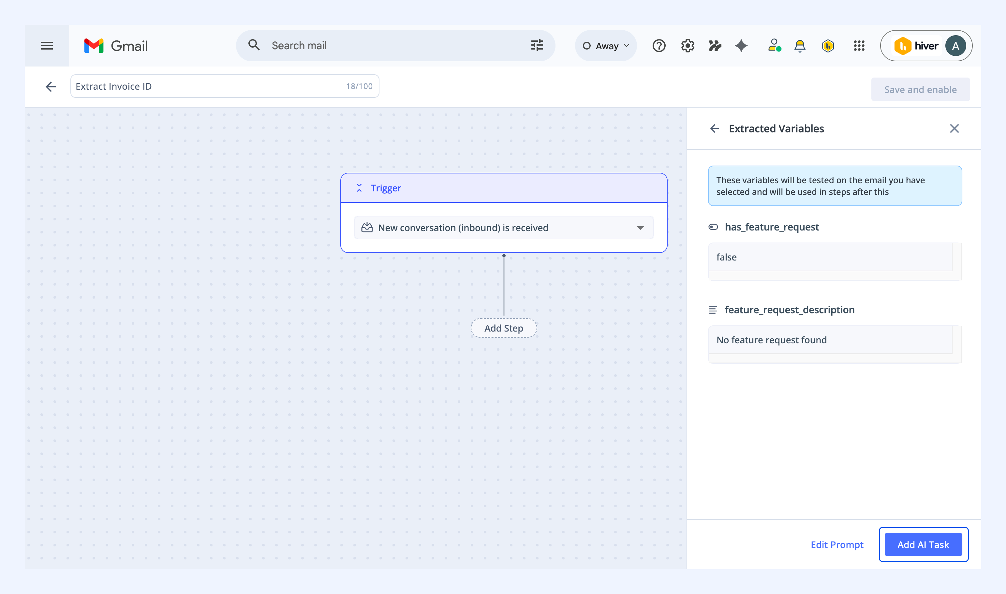This screenshot has width=1006, height=594.
Task: Open the Google apps grid icon
Action: pyautogui.click(x=859, y=46)
